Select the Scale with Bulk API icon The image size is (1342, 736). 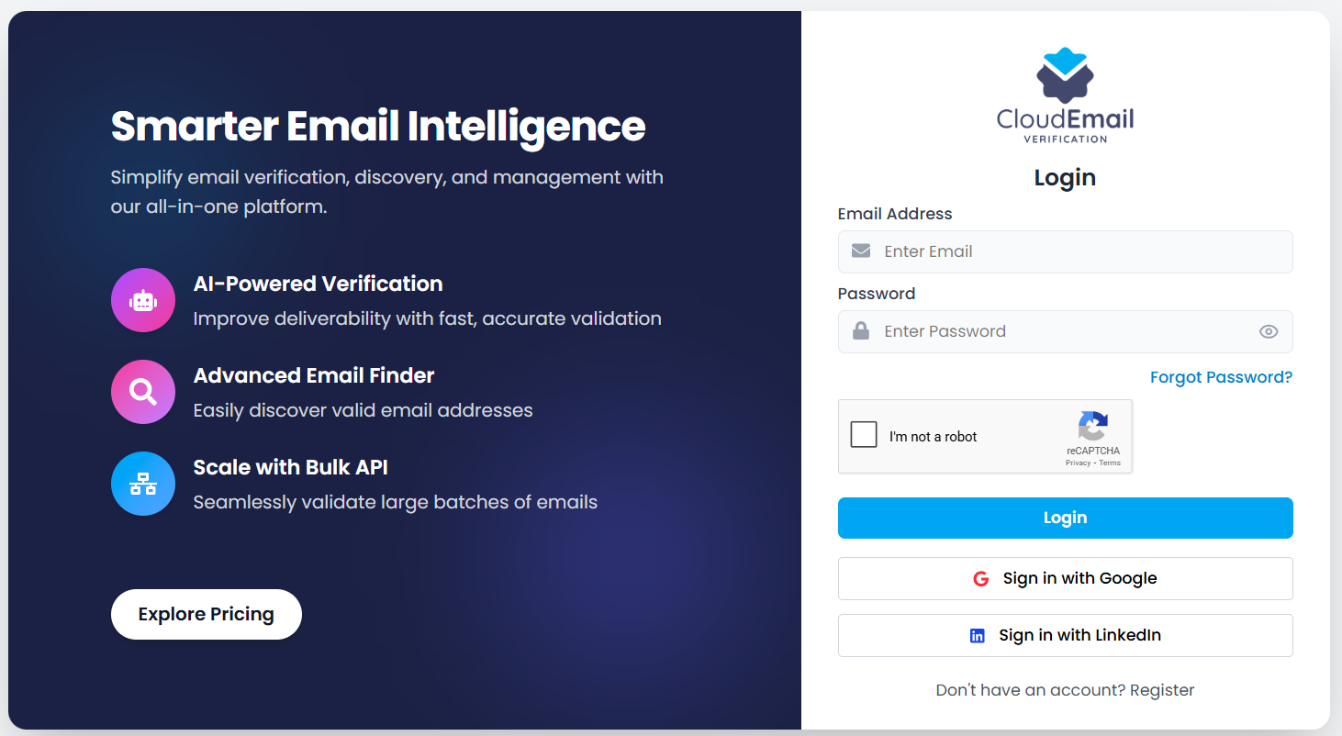[143, 484]
